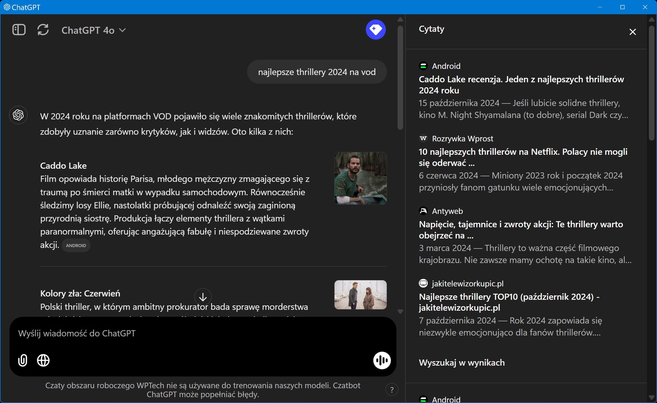Click the Cytaty panel heading

431,29
